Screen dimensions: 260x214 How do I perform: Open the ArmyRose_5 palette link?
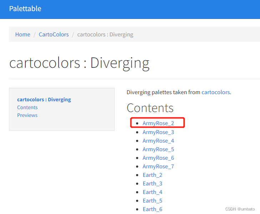point(158,149)
